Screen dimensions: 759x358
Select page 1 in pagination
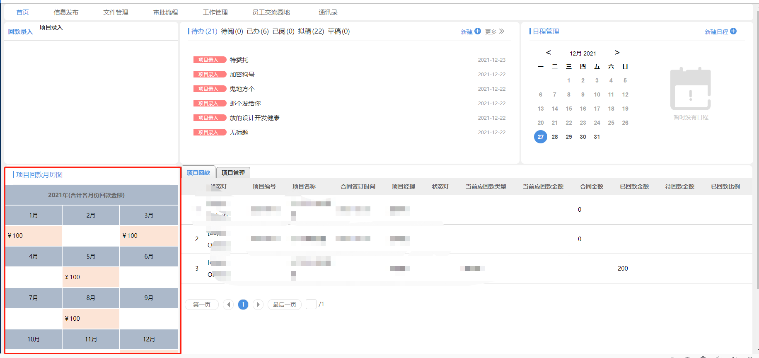[x=243, y=305]
